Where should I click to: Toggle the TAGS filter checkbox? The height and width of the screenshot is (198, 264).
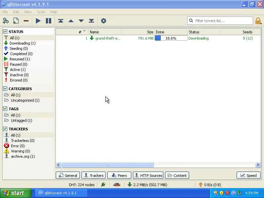pyautogui.click(x=5, y=109)
